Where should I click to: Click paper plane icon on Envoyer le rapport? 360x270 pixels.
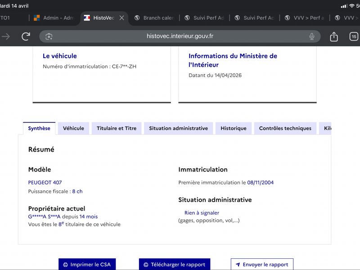(238, 265)
